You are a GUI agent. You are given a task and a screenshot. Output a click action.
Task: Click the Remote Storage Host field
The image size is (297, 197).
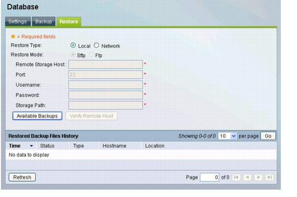[105, 64]
